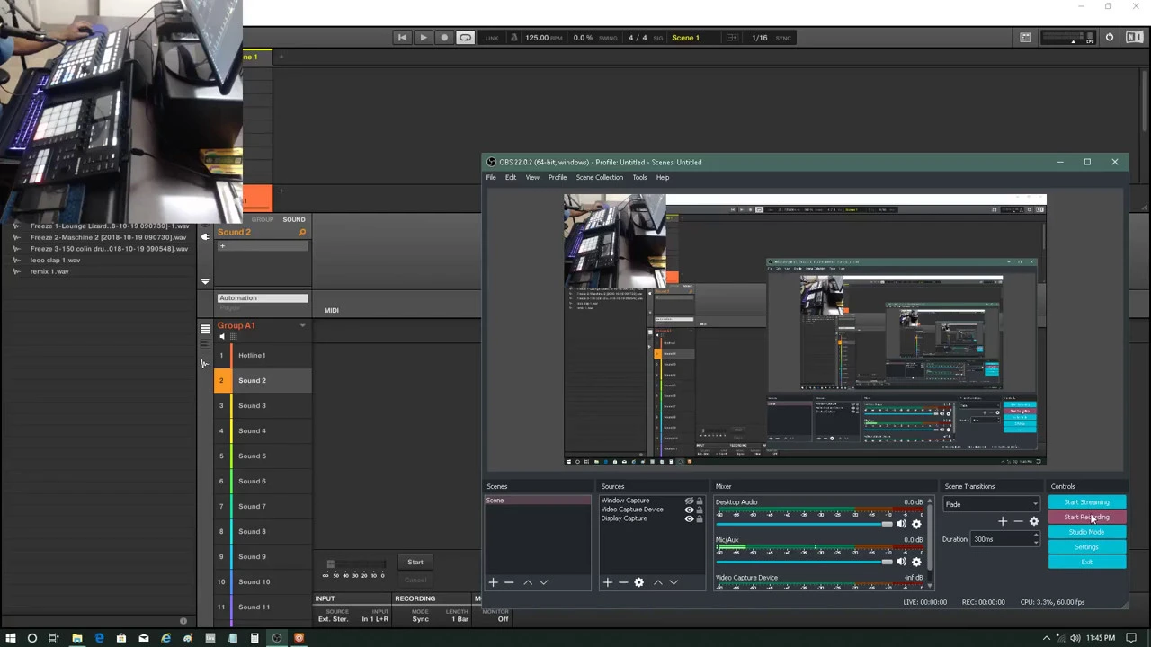Click the Maschine play button
This screenshot has width=1151, height=647.
coord(423,38)
